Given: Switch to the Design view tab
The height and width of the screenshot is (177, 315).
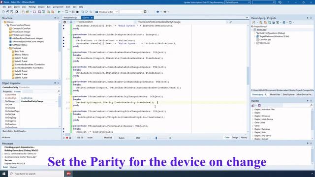Looking at the screenshot, I should point(235,138).
